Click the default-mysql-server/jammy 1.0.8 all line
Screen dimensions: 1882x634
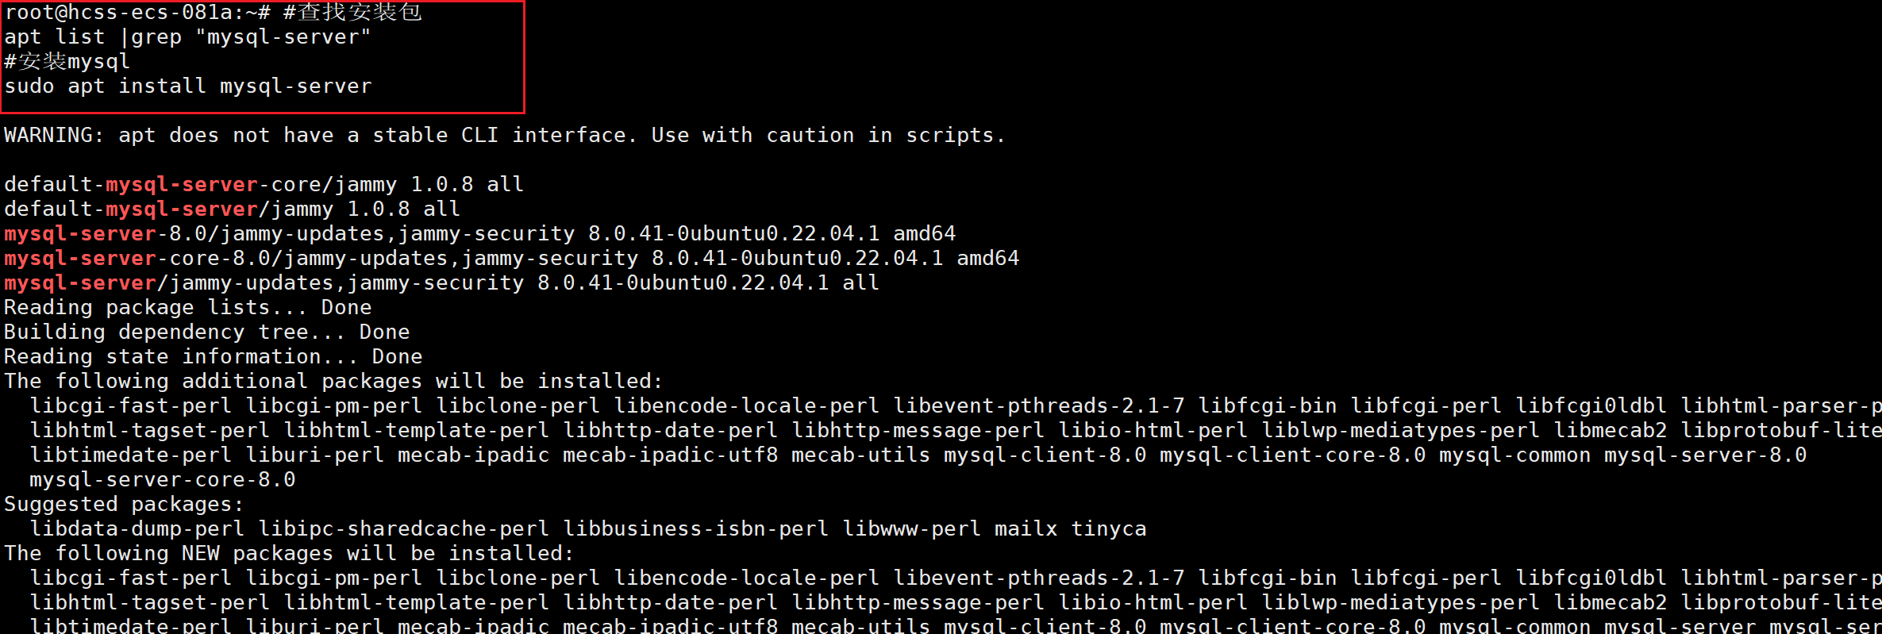coord(232,209)
